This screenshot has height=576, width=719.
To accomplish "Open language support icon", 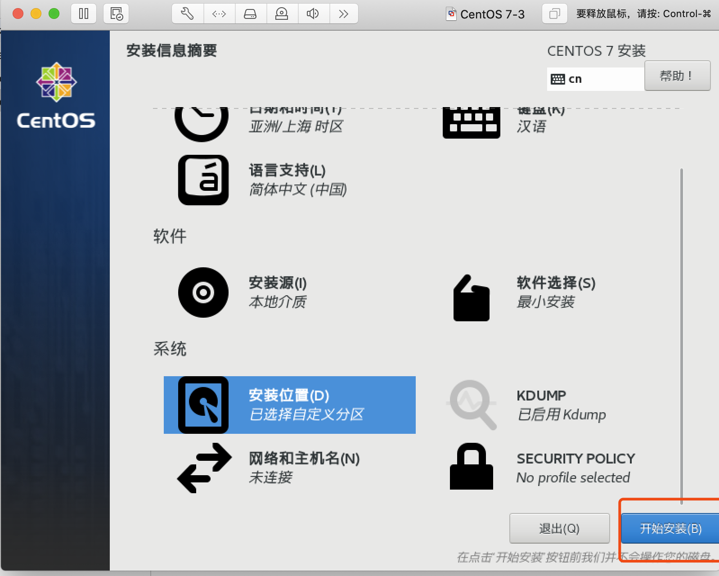I will point(203,180).
